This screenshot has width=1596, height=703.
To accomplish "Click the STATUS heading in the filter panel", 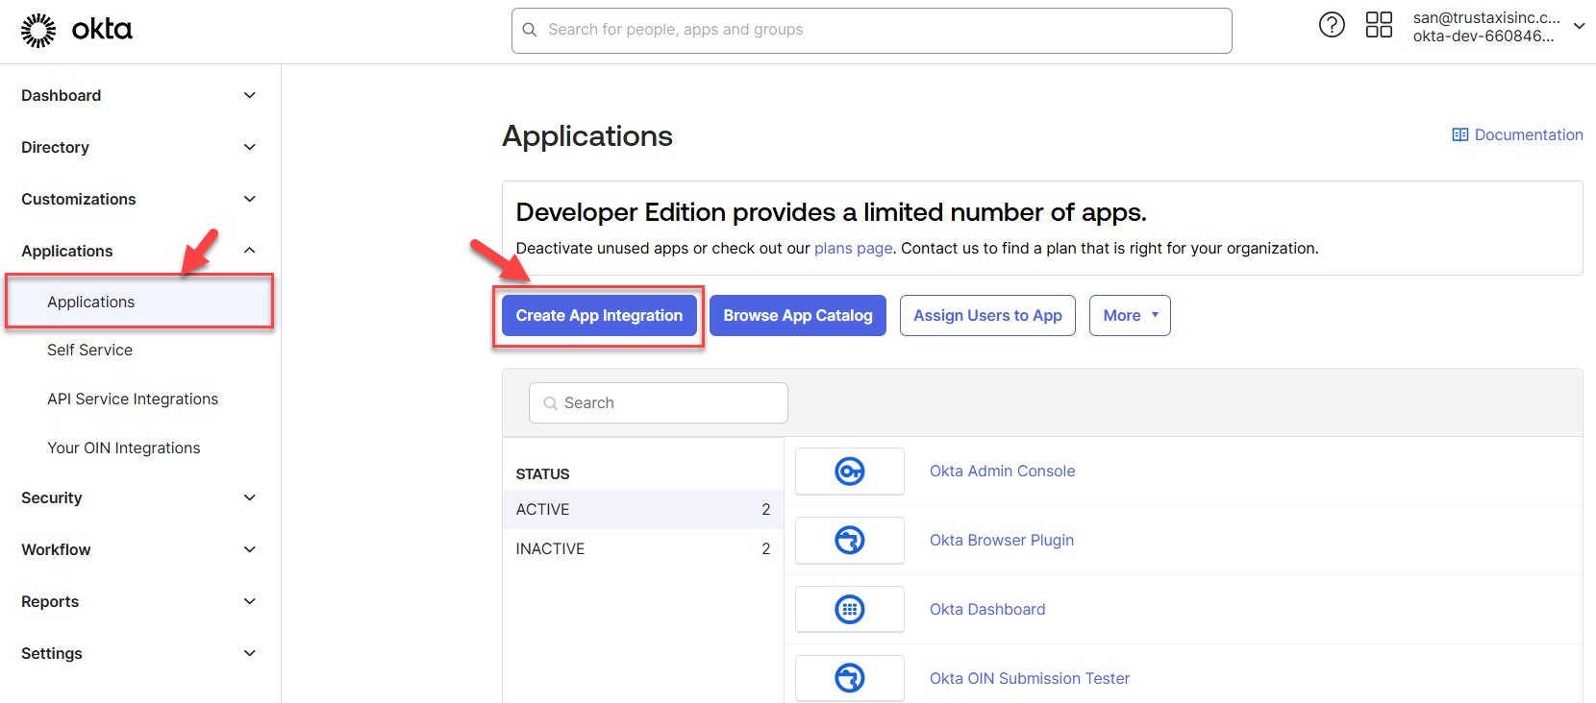I will tap(542, 474).
